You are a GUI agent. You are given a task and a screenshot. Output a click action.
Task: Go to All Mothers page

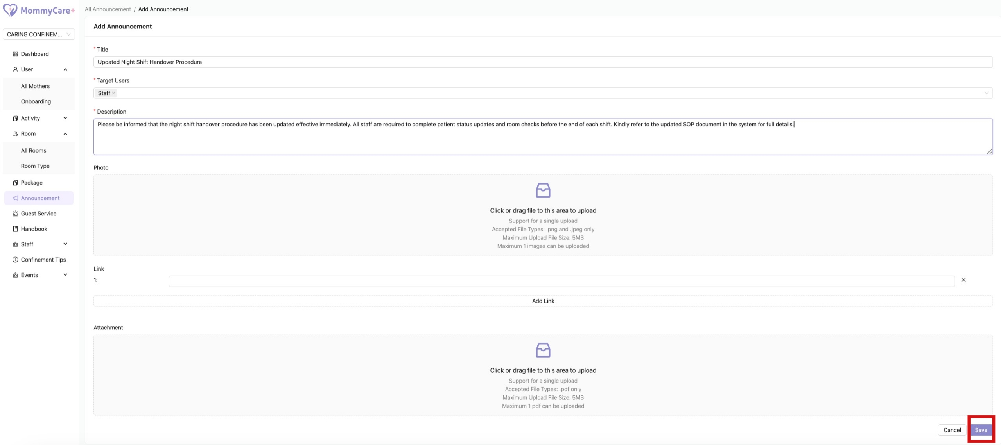(35, 86)
